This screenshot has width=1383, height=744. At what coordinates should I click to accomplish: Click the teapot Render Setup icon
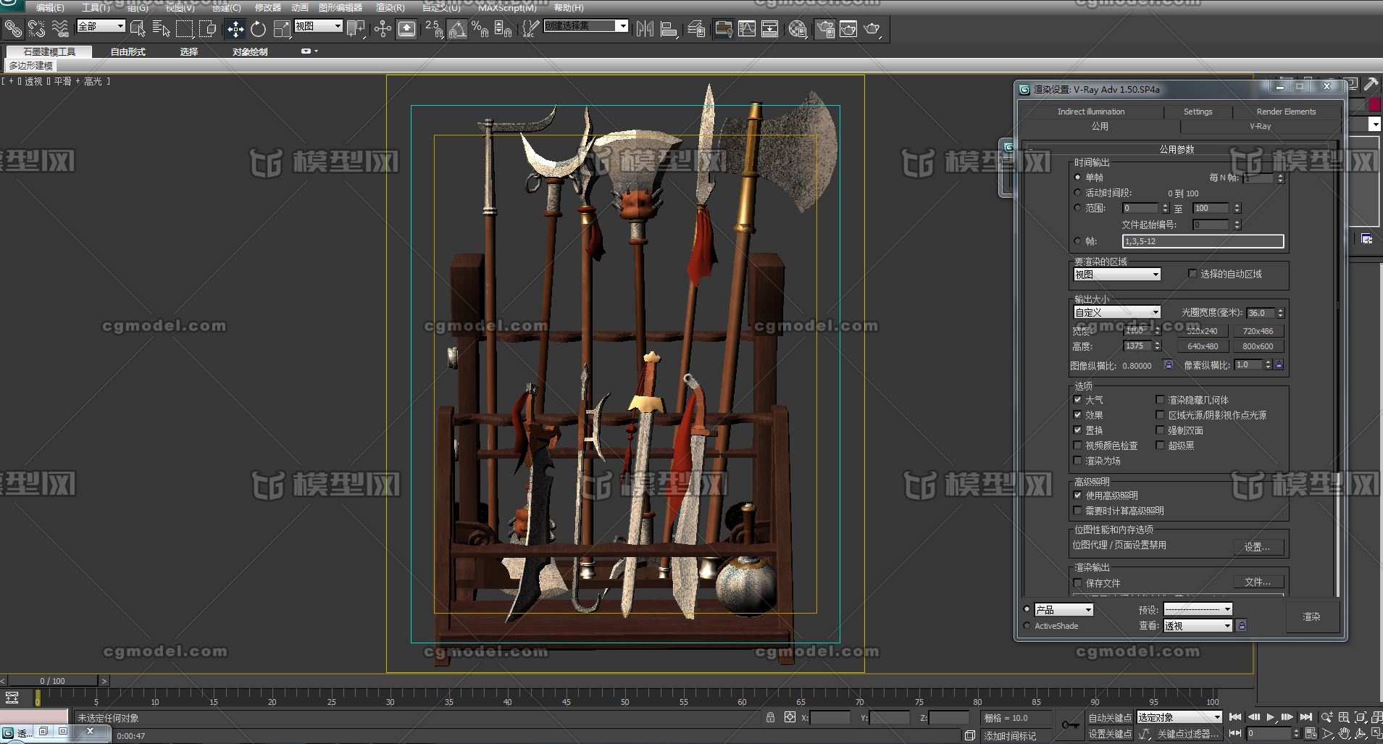point(825,29)
